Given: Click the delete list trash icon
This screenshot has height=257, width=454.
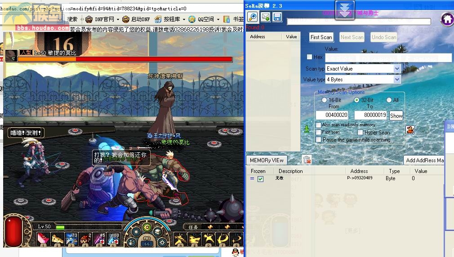Looking at the screenshot, I should (307, 160).
